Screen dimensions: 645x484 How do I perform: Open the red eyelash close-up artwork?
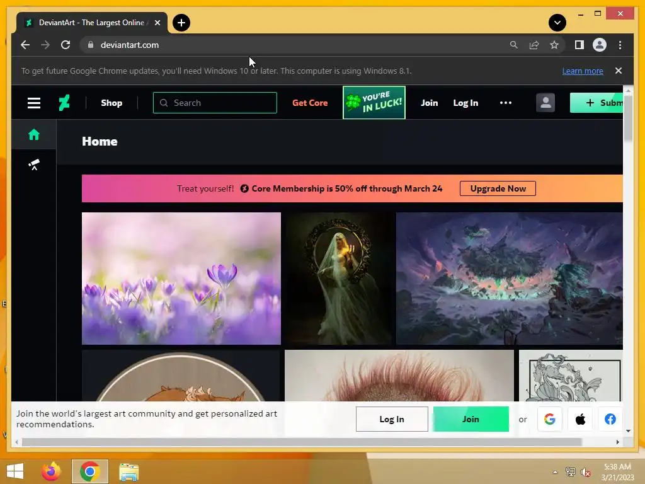(x=399, y=376)
